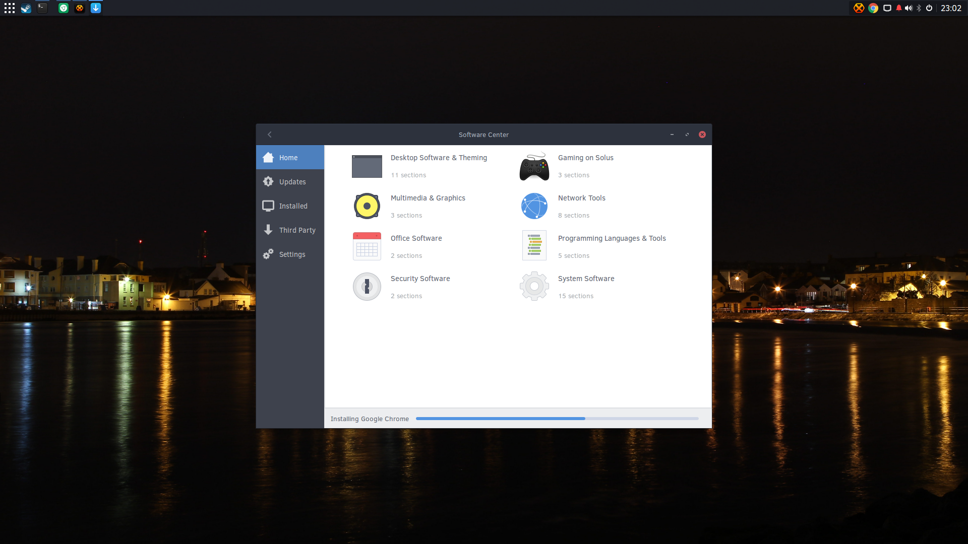The height and width of the screenshot is (544, 968).
Task: Open the Software Center Settings
Action: coord(290,254)
